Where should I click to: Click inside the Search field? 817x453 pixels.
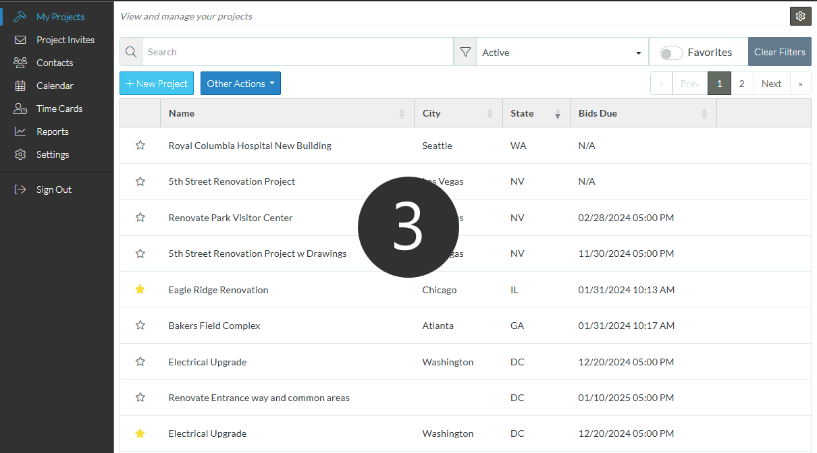tap(297, 52)
